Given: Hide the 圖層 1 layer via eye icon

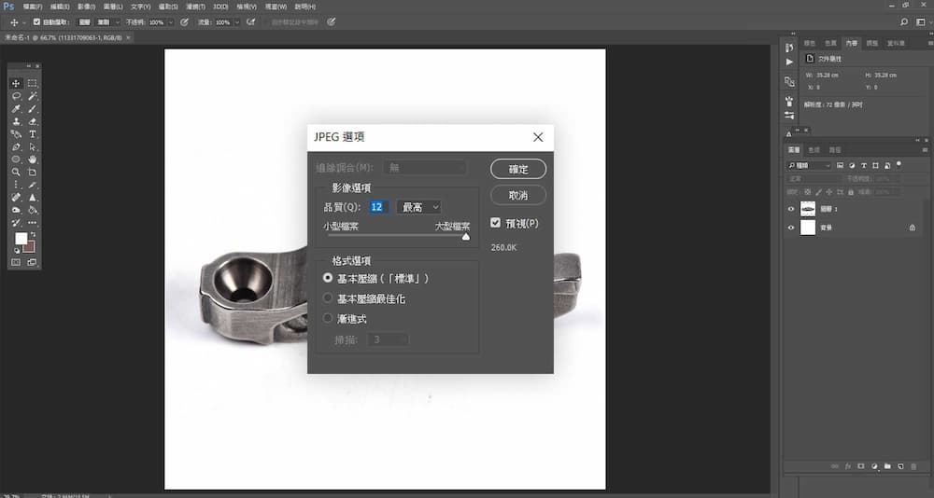Looking at the screenshot, I should (791, 209).
